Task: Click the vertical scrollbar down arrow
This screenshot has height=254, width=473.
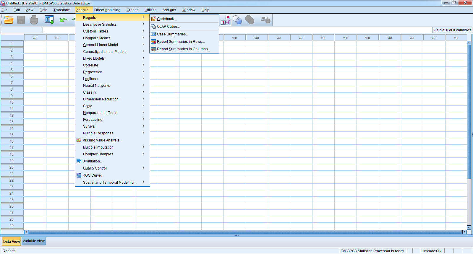Action: [469, 227]
